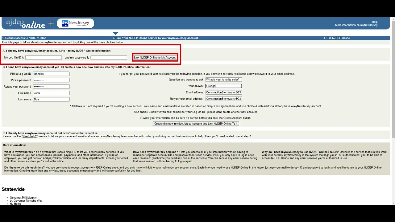Click Link NJDEP Online to My Account button
This screenshot has height=222, width=395.
point(155,58)
